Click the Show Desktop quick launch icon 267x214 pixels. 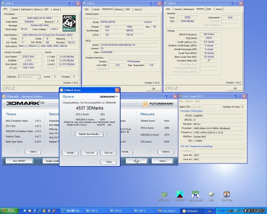pos(25,211)
